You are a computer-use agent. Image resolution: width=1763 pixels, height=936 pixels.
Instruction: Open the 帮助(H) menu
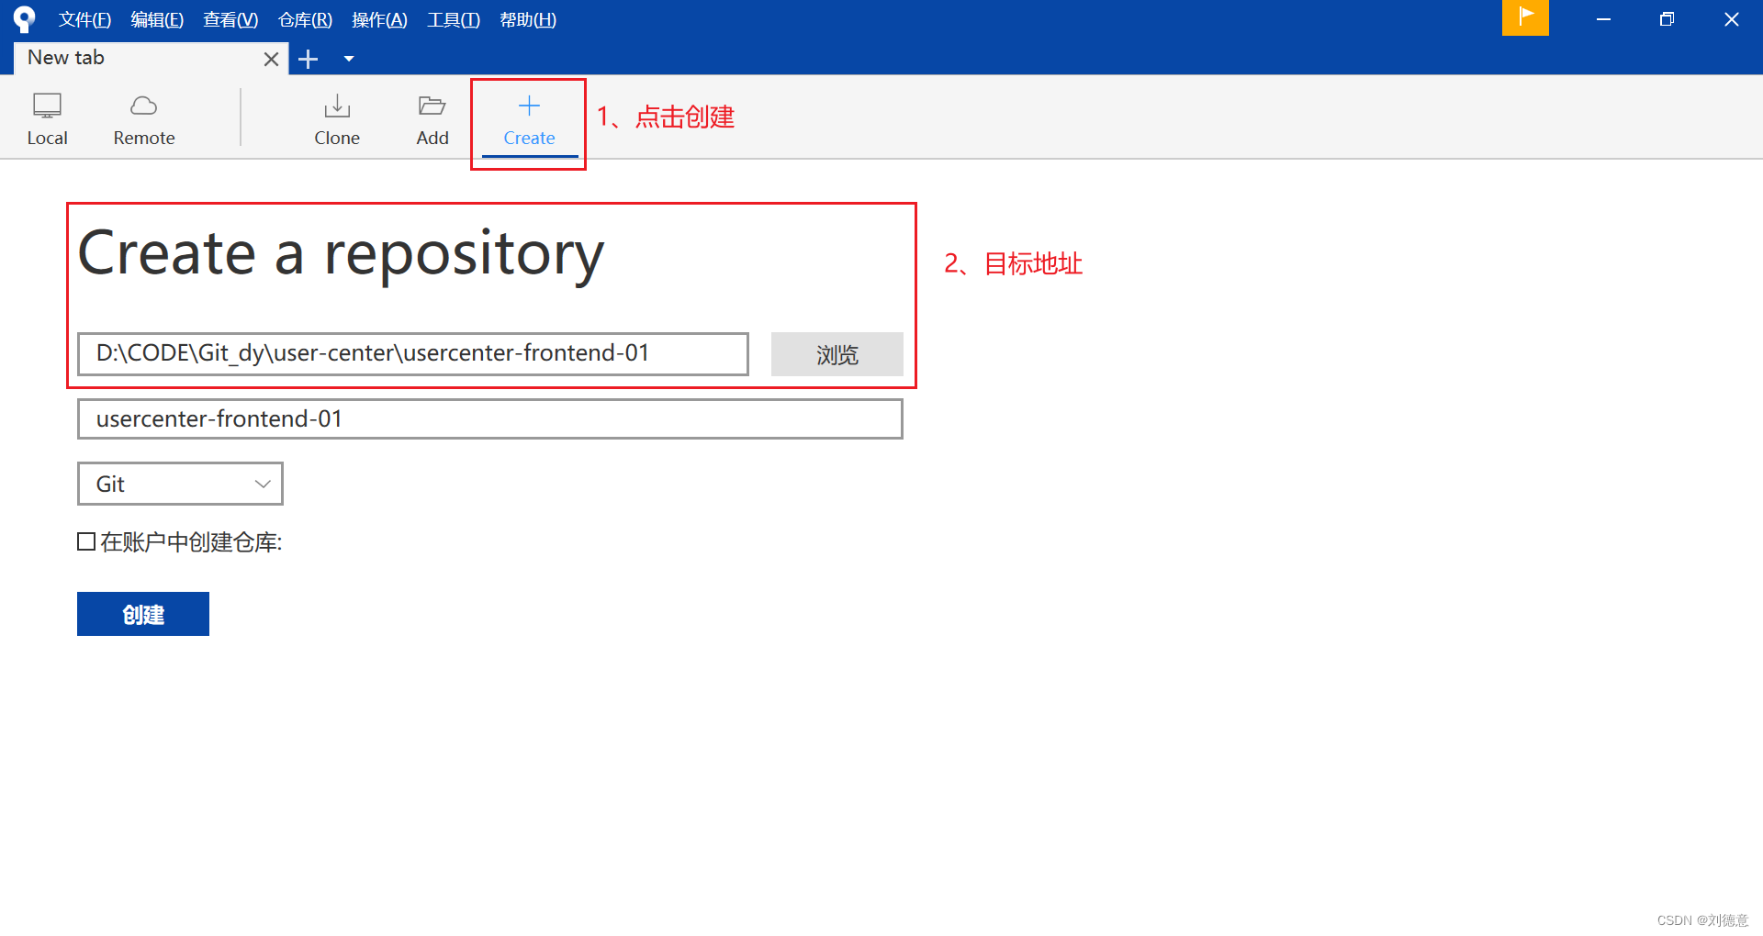pyautogui.click(x=528, y=19)
